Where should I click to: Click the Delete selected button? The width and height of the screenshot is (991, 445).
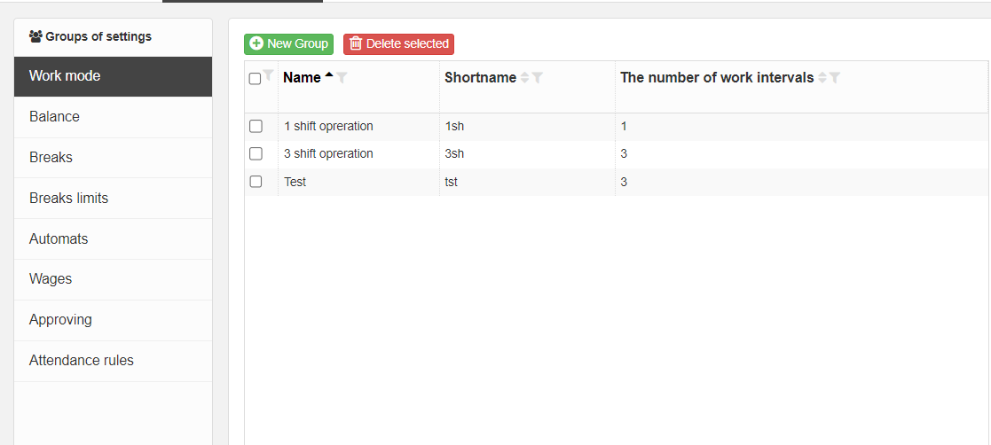coord(399,43)
